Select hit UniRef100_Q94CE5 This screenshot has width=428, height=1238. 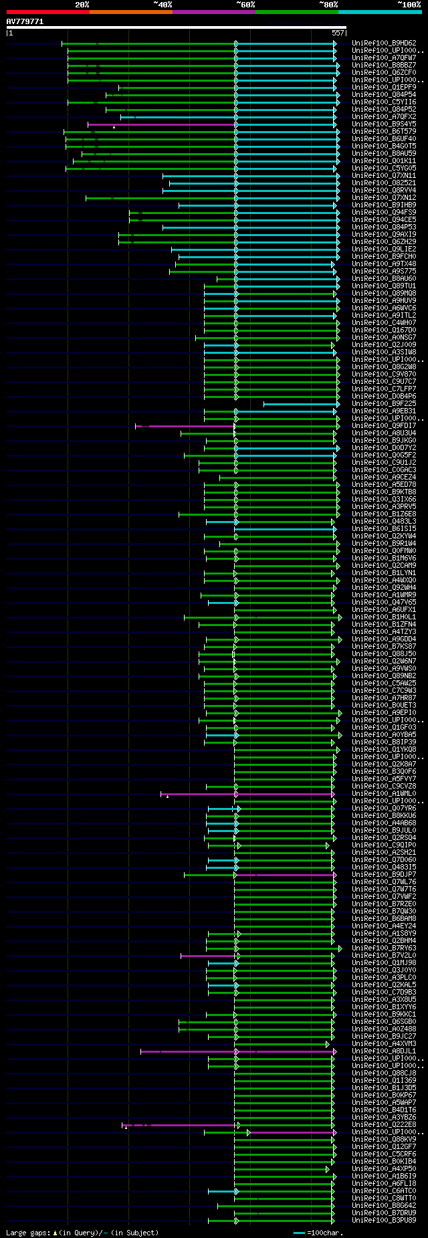tap(384, 220)
